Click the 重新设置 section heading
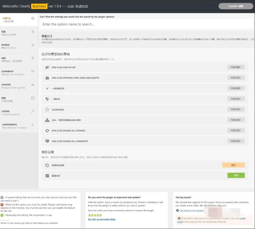The image size is (255, 229). point(48,152)
